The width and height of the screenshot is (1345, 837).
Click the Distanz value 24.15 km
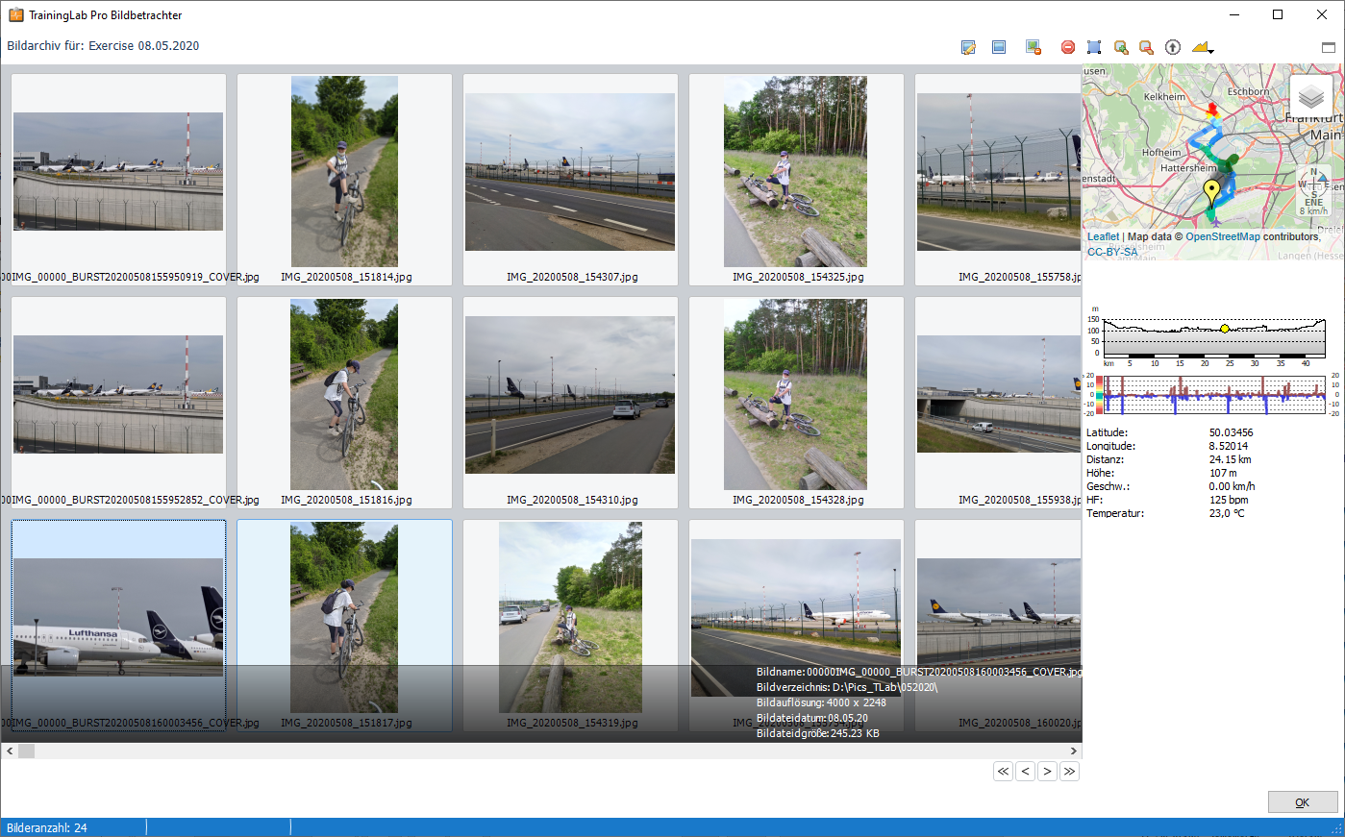[x=1230, y=459]
